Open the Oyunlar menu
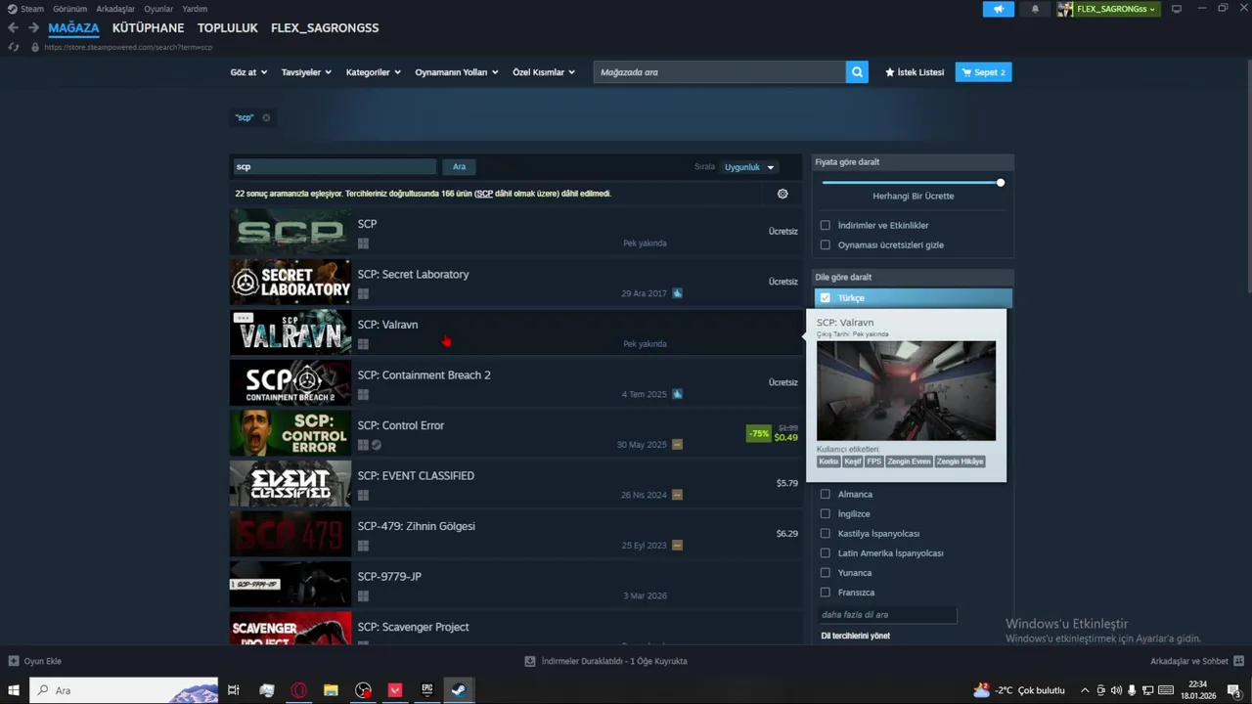The height and width of the screenshot is (704, 1252). 158,9
